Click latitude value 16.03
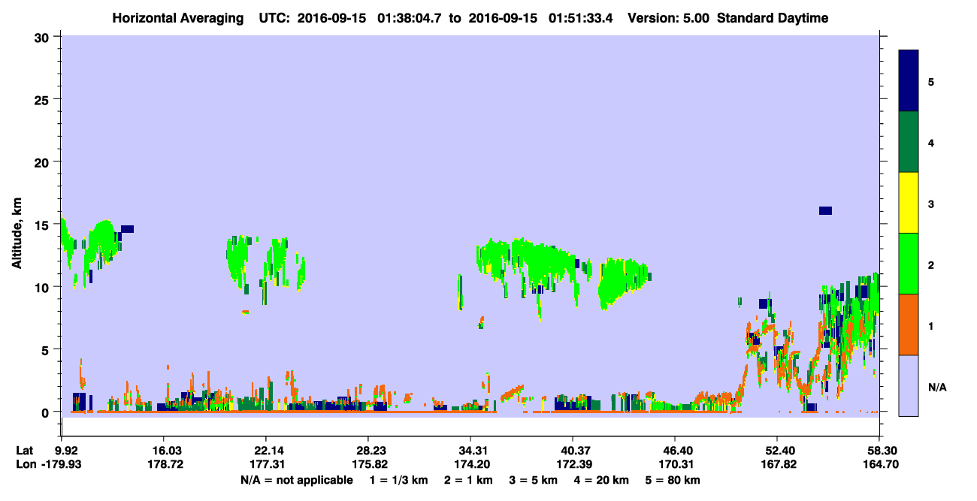This screenshot has height=501, width=977. point(164,451)
